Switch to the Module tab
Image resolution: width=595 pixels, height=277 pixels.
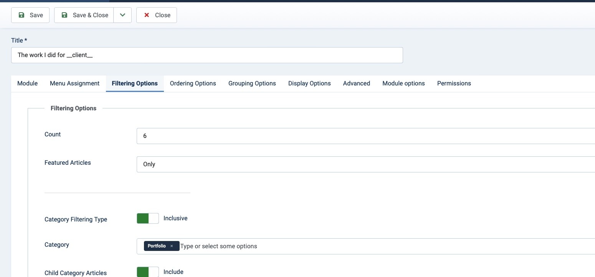28,84
